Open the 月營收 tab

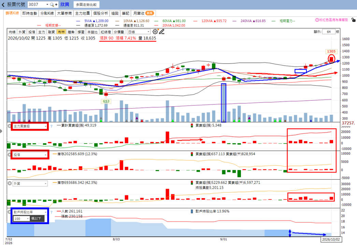click(x=143, y=13)
